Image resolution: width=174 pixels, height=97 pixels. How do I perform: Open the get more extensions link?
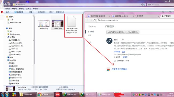[119, 69]
